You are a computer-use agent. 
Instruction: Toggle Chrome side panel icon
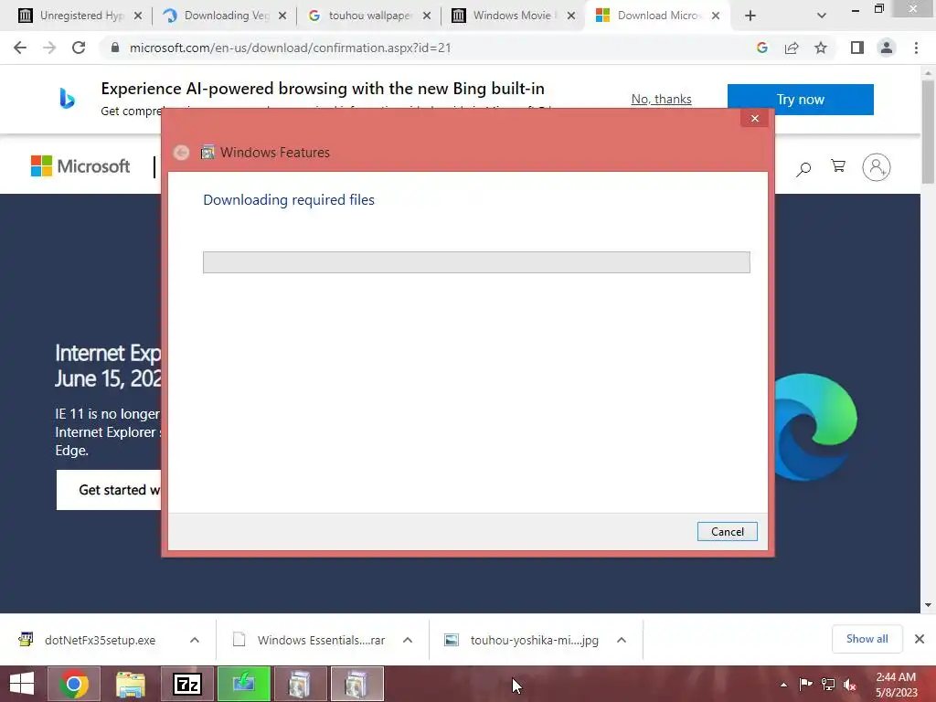point(857,48)
